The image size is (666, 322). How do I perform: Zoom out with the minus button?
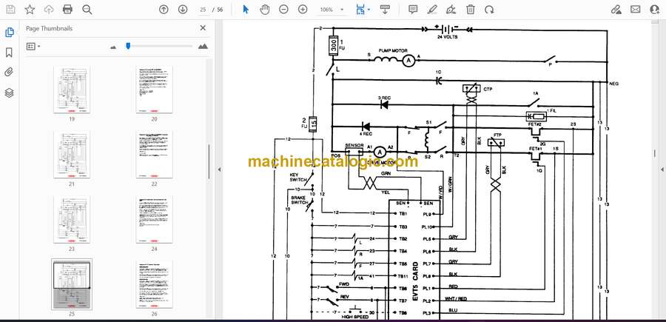283,10
